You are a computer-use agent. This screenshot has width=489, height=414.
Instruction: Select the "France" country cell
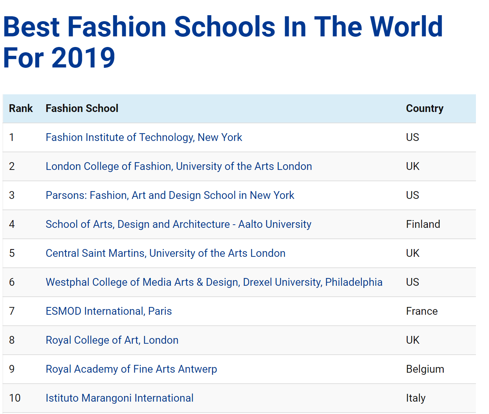422,311
